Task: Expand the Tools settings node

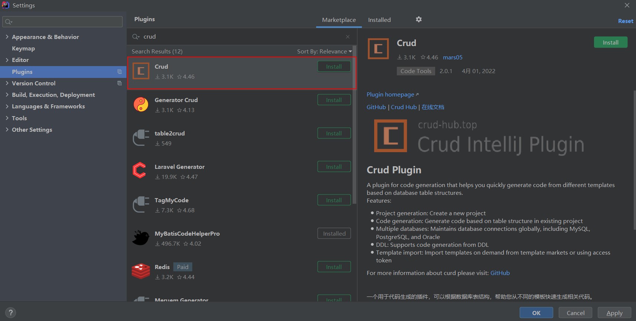Action: point(7,118)
